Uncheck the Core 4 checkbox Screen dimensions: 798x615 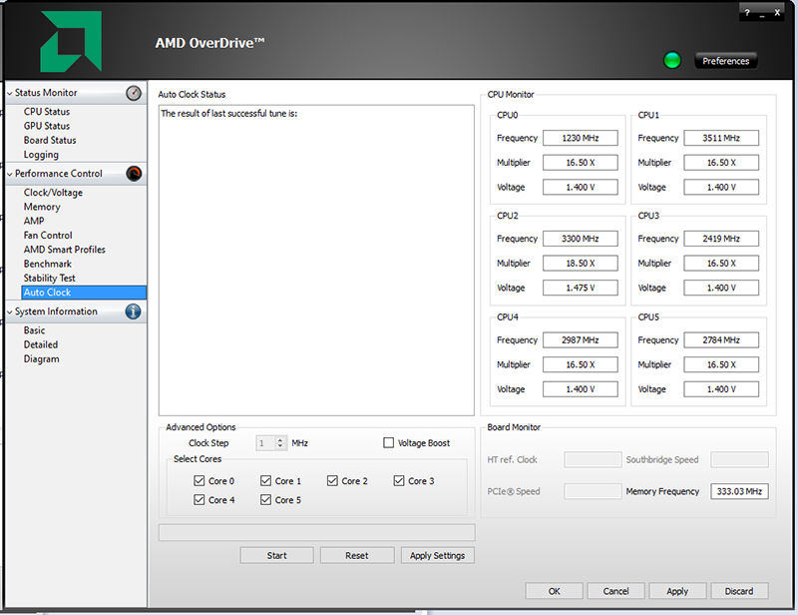pos(199,500)
